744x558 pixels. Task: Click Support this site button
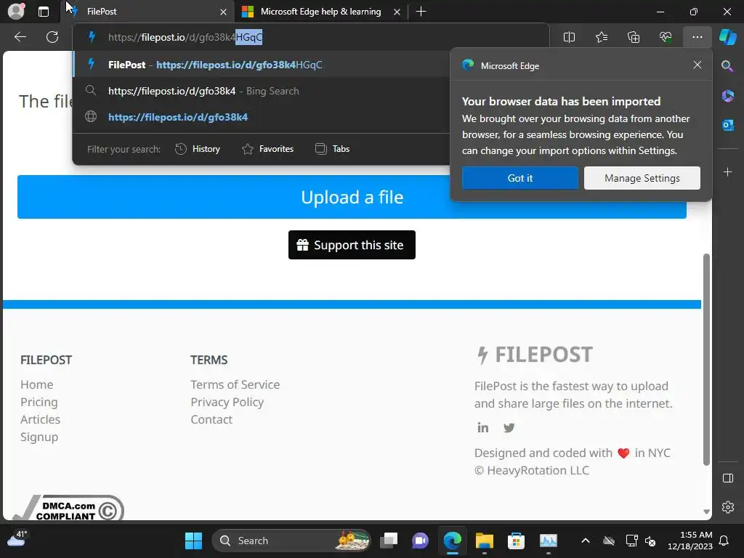[x=352, y=245]
